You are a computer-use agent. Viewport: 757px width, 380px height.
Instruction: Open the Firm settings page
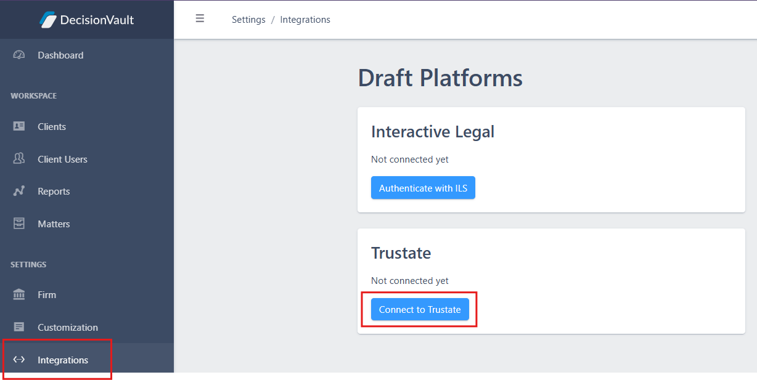pyautogui.click(x=87, y=294)
